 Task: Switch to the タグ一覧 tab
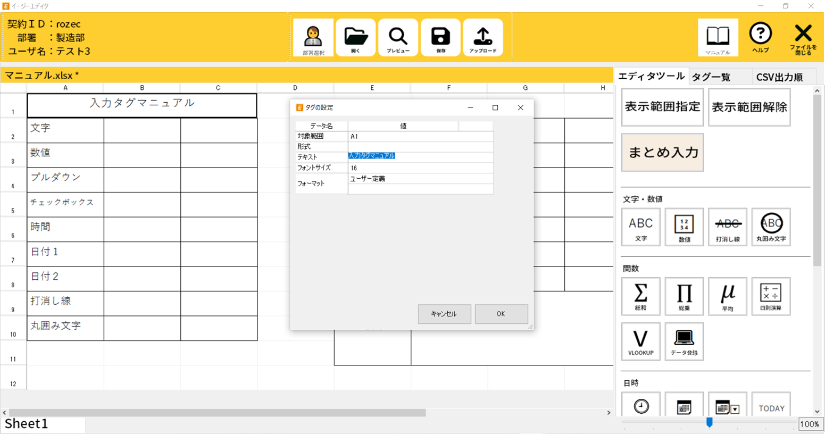711,77
